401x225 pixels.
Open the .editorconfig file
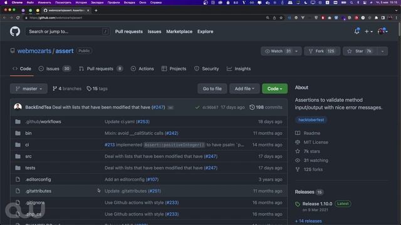click(x=38, y=179)
